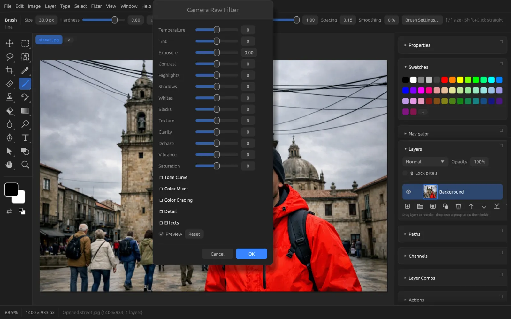Click OK in Camera Raw Filter
The image size is (511, 319).
point(251,254)
